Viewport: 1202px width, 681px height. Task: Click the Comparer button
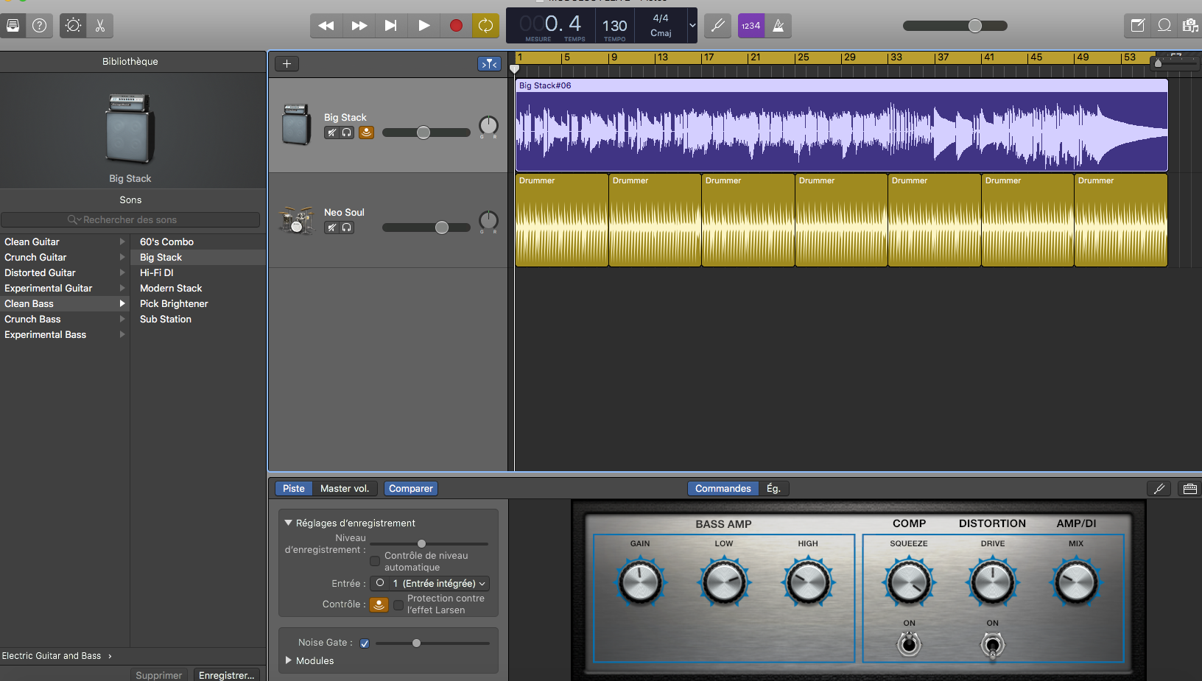coord(410,489)
